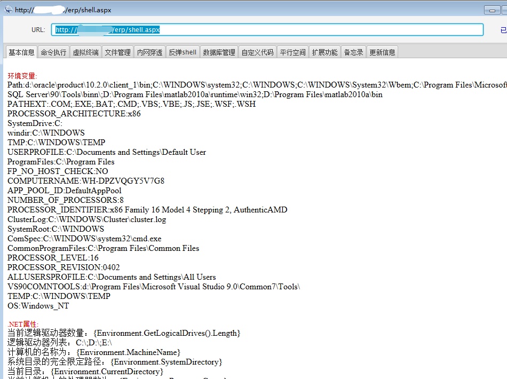The width and height of the screenshot is (507, 379).
Task: Switch to the 反弹shell tab
Action: (183, 52)
